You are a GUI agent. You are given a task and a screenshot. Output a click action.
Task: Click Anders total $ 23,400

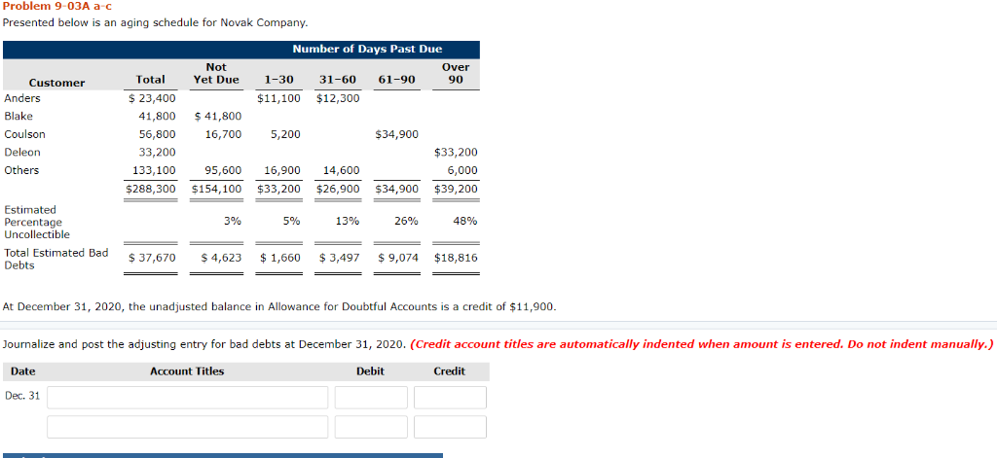152,98
